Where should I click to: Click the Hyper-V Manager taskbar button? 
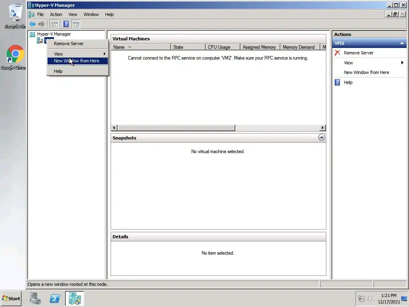point(75,298)
